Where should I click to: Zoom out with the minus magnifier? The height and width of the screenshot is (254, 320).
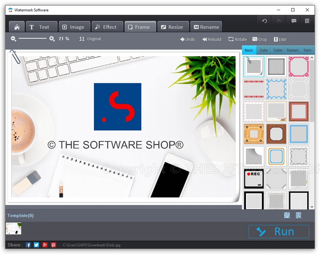pos(14,39)
